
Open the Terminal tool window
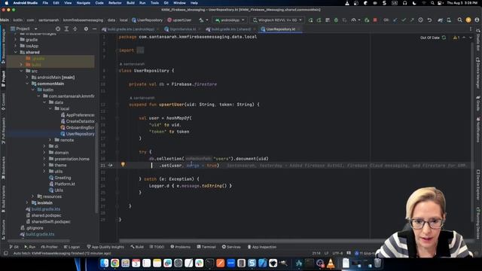click(206, 247)
